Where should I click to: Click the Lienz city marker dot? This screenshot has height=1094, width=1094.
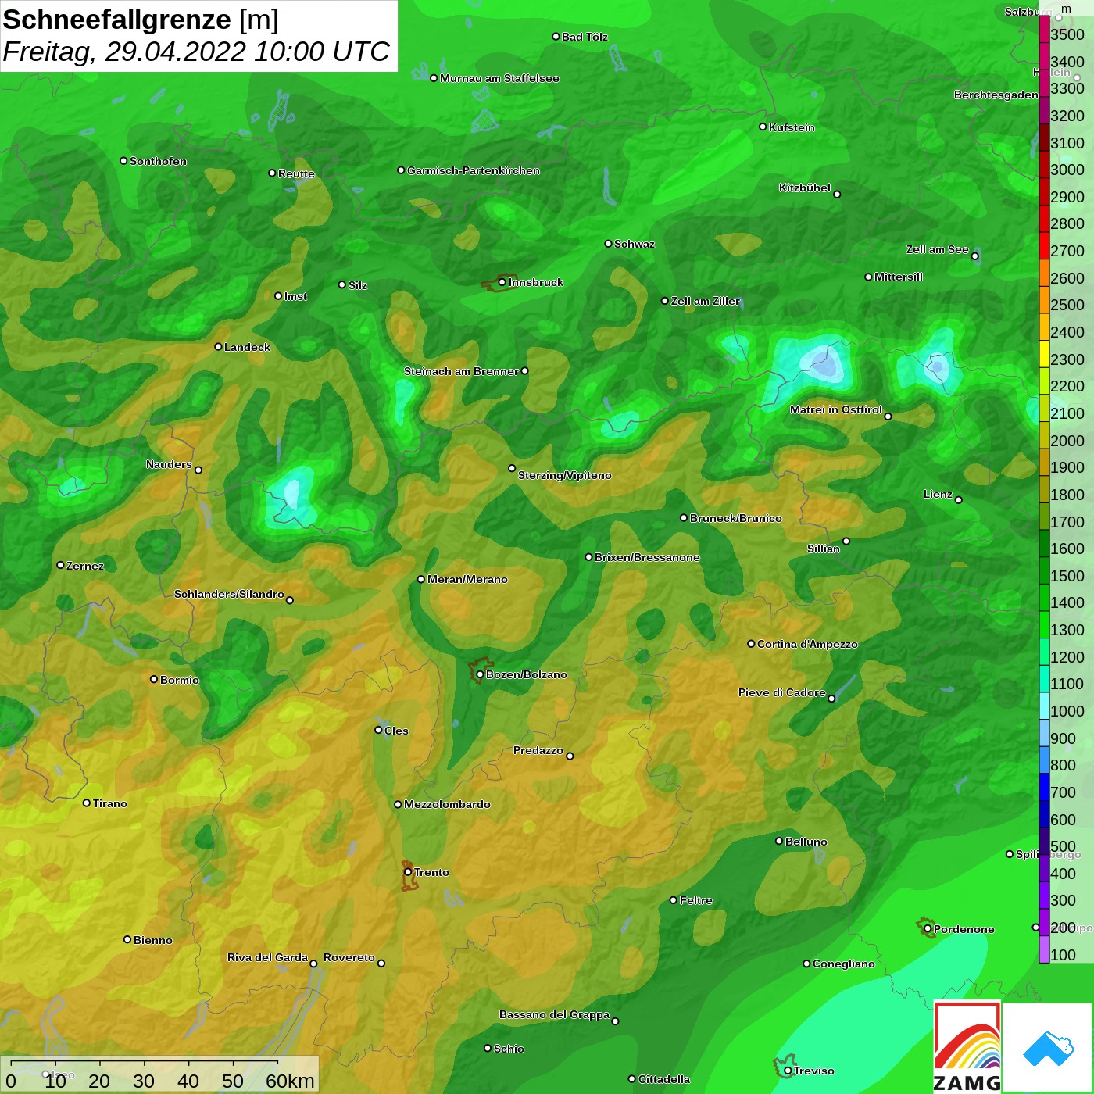[x=959, y=499]
